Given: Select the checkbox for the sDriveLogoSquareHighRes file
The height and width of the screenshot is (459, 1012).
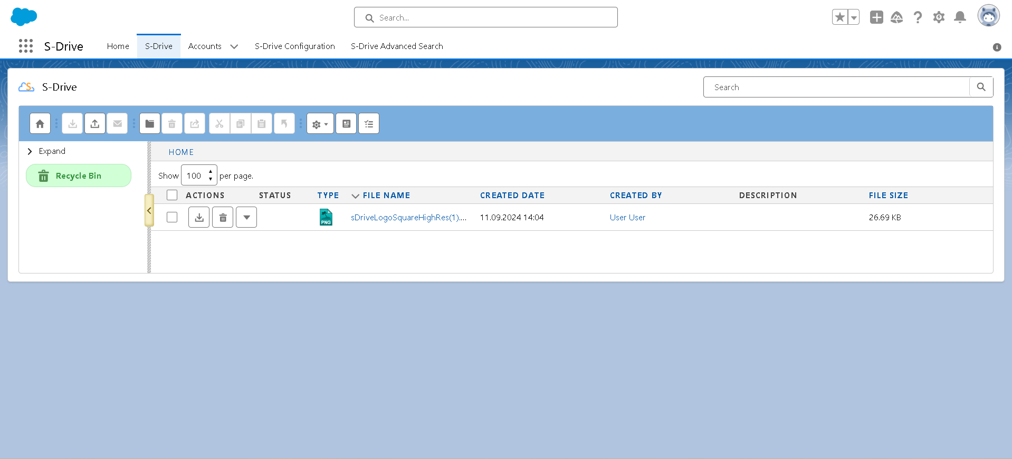Looking at the screenshot, I should (172, 218).
